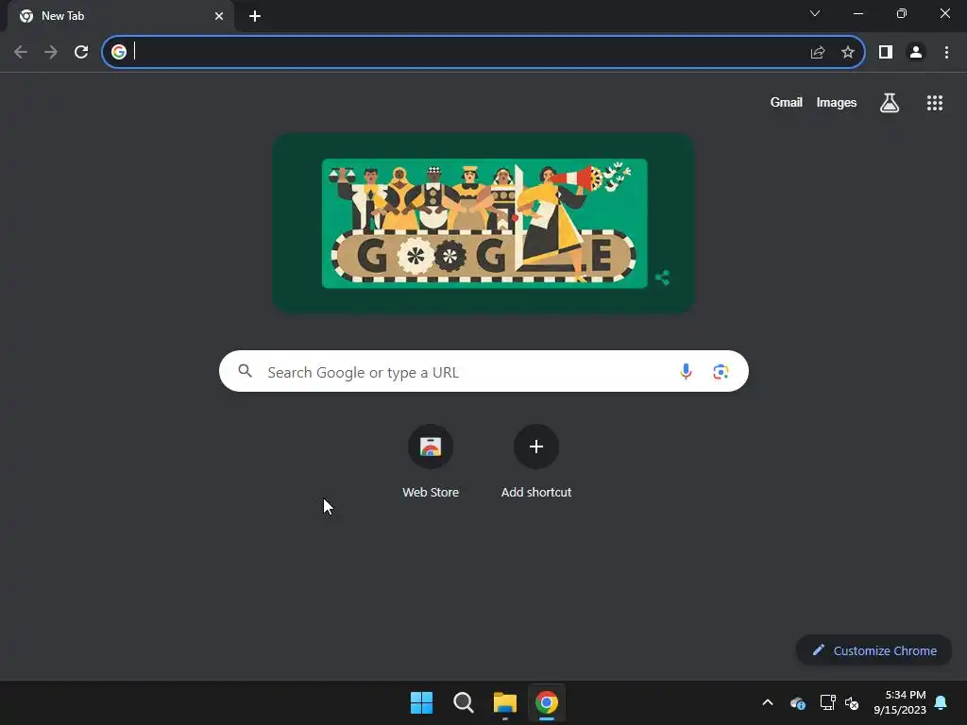The image size is (967, 725).
Task: Open a new tab with the plus button
Action: [255, 16]
